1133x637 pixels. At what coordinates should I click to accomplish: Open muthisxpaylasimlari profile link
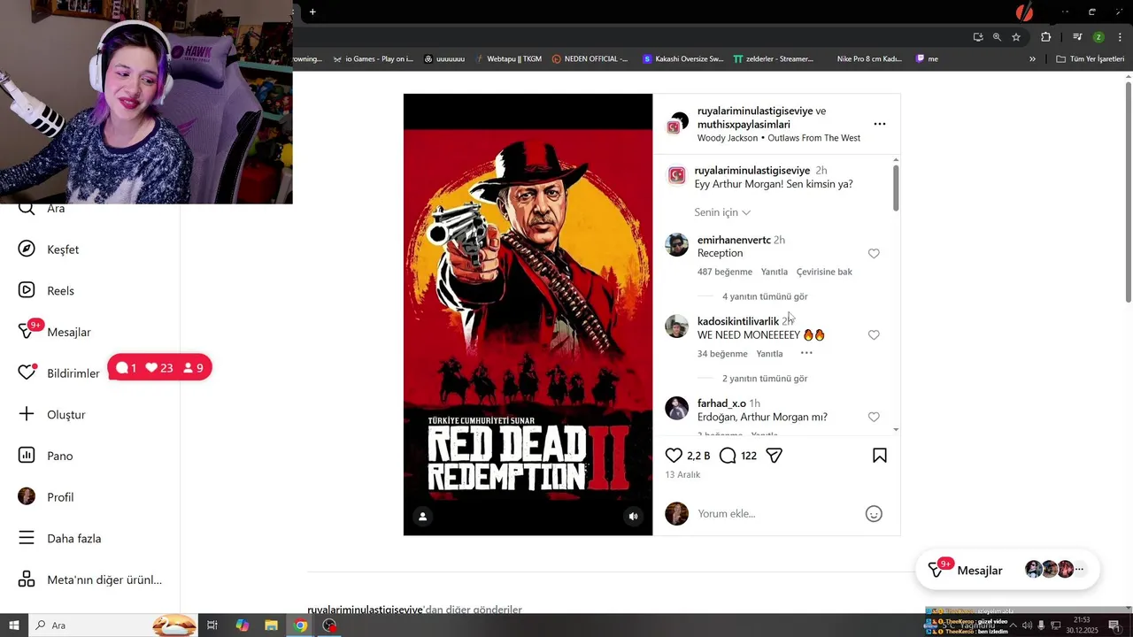[x=744, y=125]
